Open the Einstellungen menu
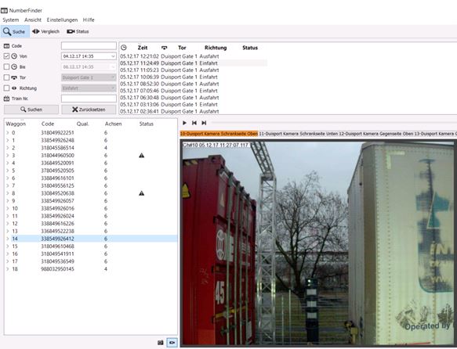The width and height of the screenshot is (457, 349). tap(62, 20)
